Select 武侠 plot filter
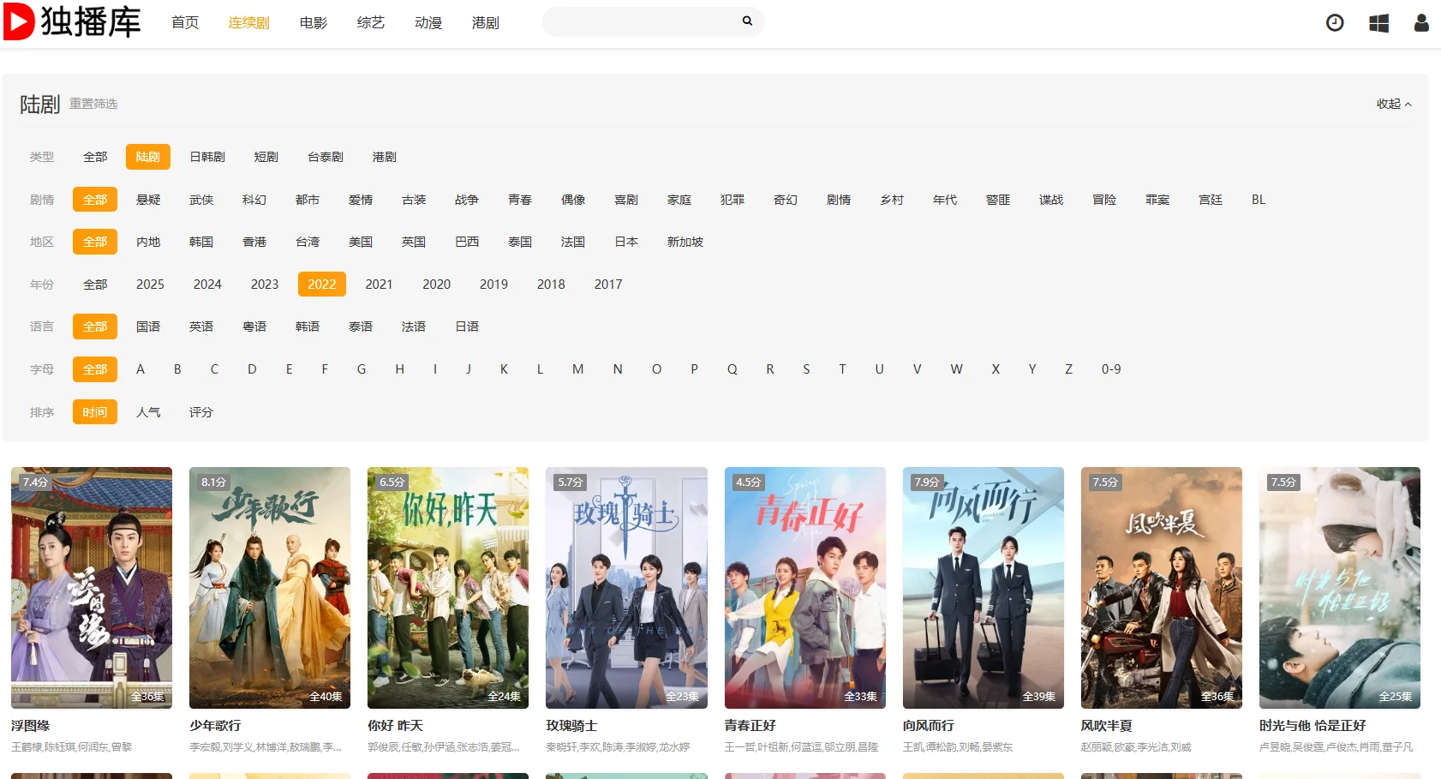This screenshot has height=779, width=1441. pos(201,200)
